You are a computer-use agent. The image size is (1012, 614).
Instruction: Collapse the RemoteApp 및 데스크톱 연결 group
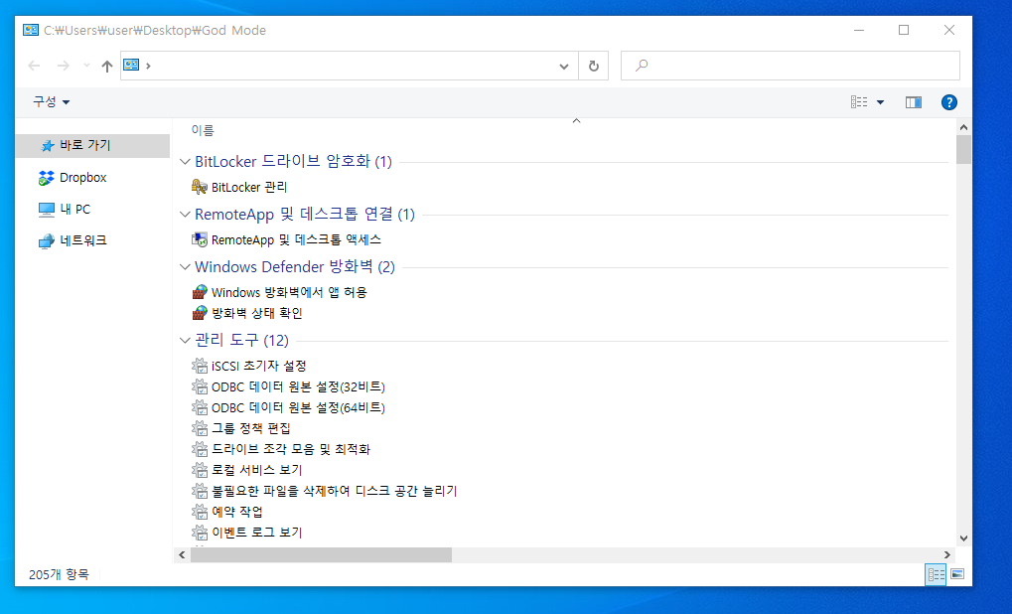[x=186, y=214]
